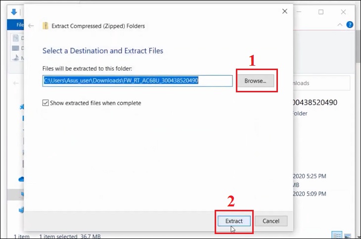Uncheck Show extracted files when complete
The height and width of the screenshot is (239, 361).
(x=45, y=103)
